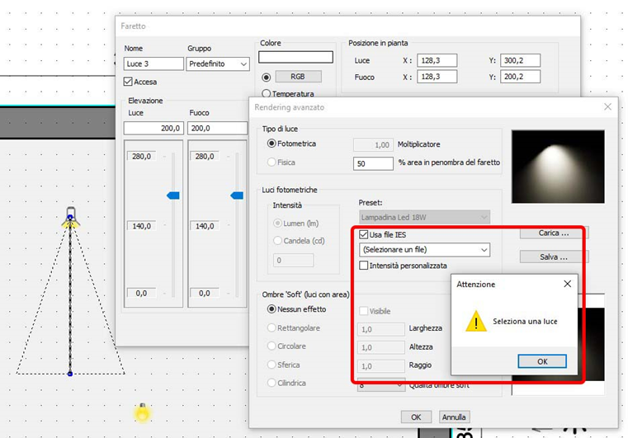Image resolution: width=628 pixels, height=438 pixels.
Task: Click the spotlight focus point handle
Action: pos(70,374)
